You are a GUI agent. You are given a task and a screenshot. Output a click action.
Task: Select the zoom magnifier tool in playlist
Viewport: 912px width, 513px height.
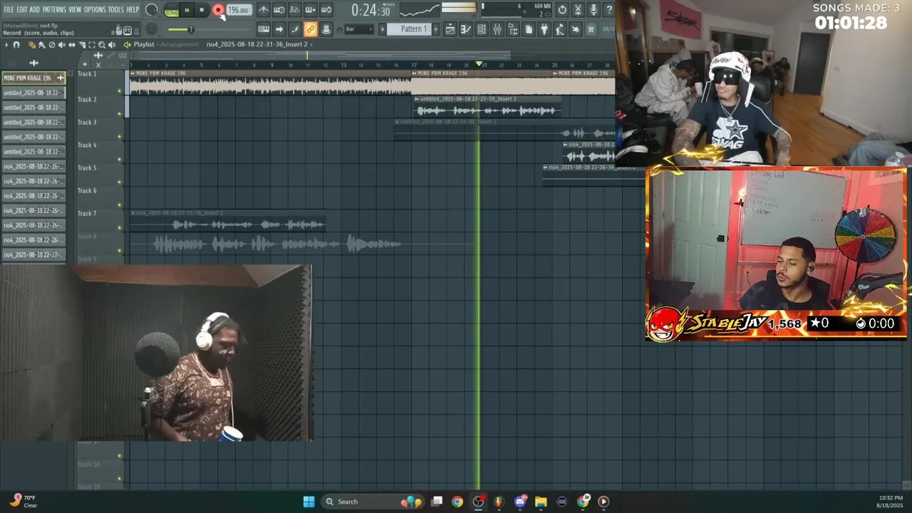coord(102,44)
